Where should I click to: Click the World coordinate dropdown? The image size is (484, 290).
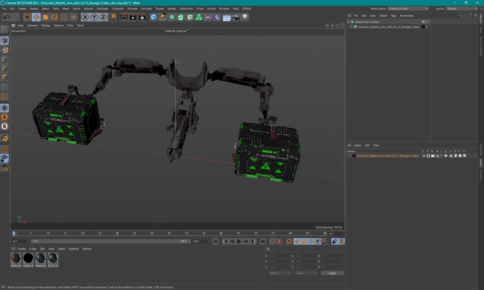tap(279, 273)
